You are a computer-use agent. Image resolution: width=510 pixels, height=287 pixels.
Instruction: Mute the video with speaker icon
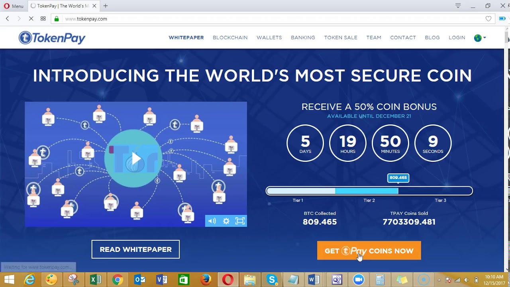(x=212, y=221)
